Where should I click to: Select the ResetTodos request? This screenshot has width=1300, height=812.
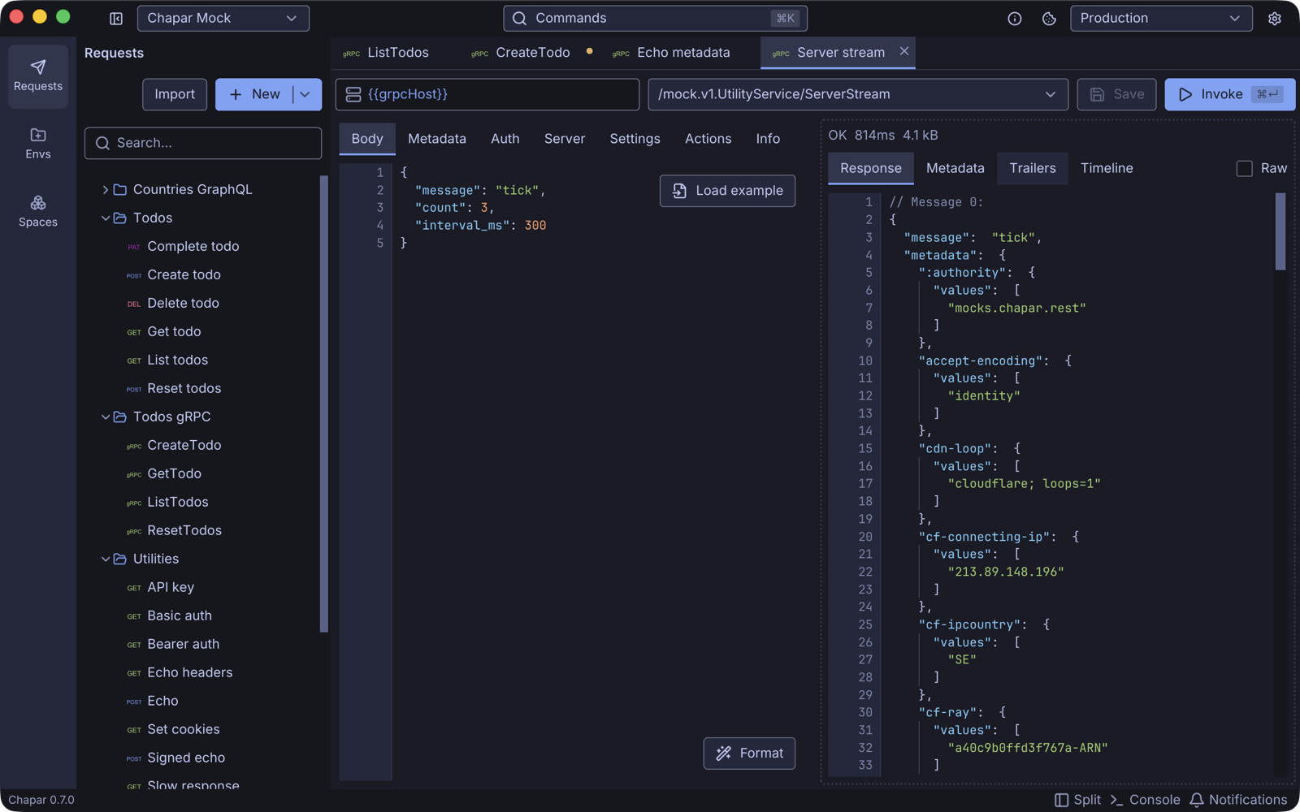pyautogui.click(x=184, y=530)
